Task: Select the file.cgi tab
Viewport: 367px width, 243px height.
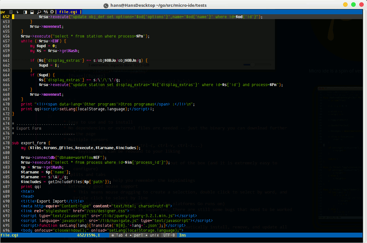Action: (x=68, y=12)
